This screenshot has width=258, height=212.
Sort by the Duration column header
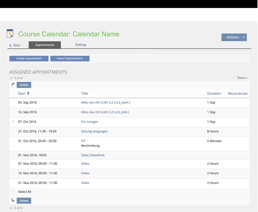(x=214, y=93)
